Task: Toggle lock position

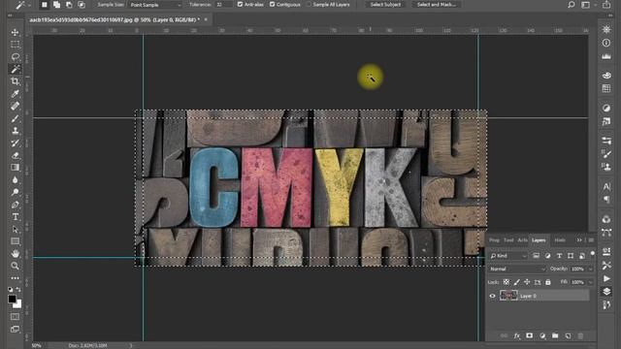Action: tap(527, 282)
